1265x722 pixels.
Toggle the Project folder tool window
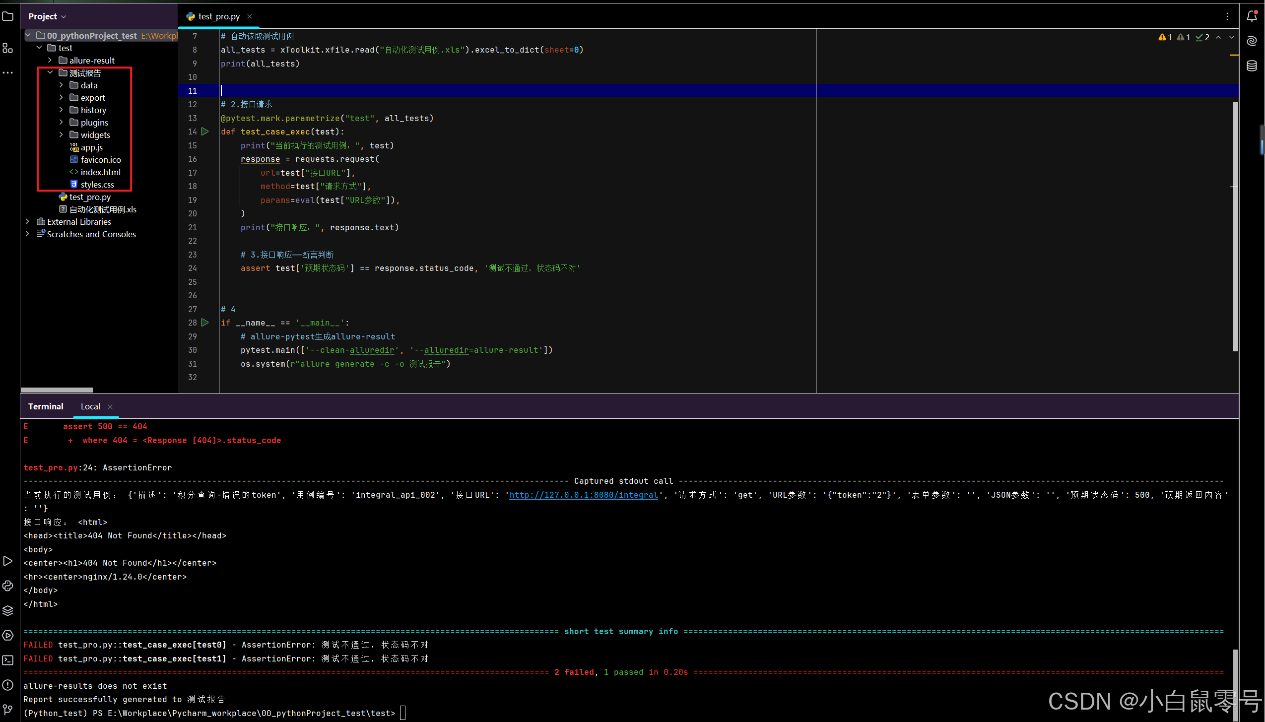click(7, 16)
